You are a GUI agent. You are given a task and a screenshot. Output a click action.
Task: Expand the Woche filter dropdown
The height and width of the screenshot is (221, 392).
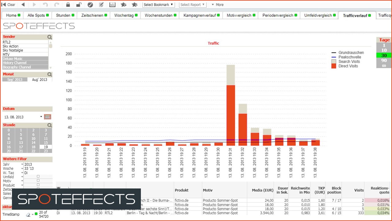click(x=22, y=169)
